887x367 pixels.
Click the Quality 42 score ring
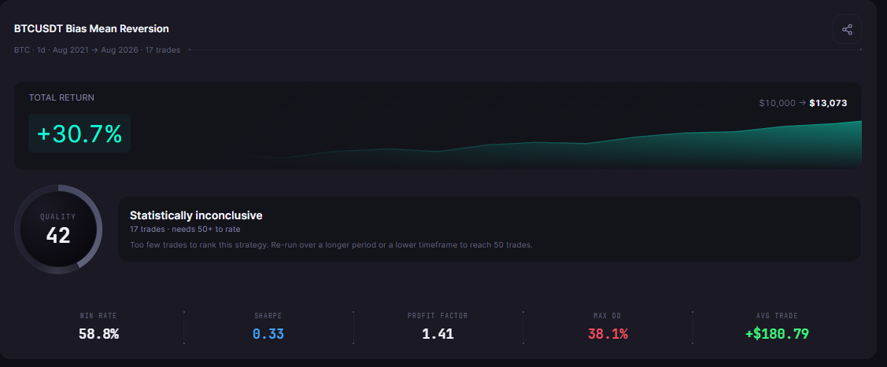click(58, 229)
